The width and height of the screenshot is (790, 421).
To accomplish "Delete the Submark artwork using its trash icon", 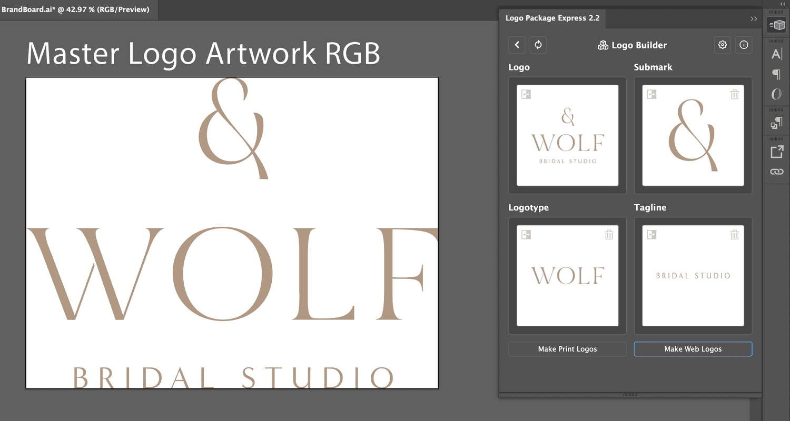I will click(735, 94).
